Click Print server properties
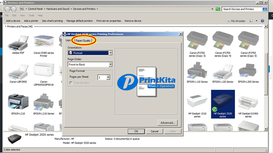Image resolution: width=273 pixels, height=153 pixels. (x=109, y=21)
